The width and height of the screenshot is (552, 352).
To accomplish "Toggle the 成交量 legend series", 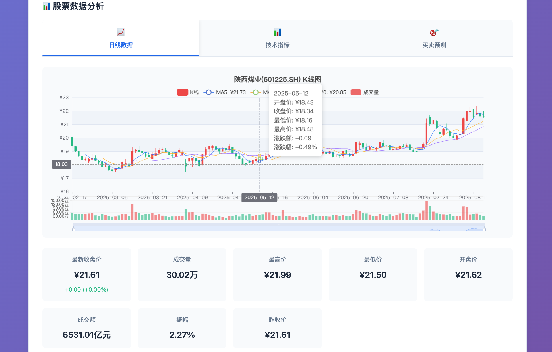I will 371,92.
